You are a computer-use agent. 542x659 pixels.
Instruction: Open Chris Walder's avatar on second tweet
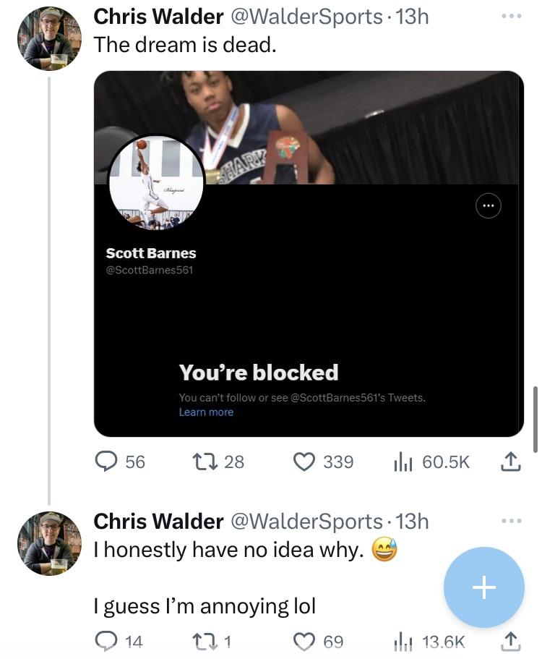click(50, 543)
